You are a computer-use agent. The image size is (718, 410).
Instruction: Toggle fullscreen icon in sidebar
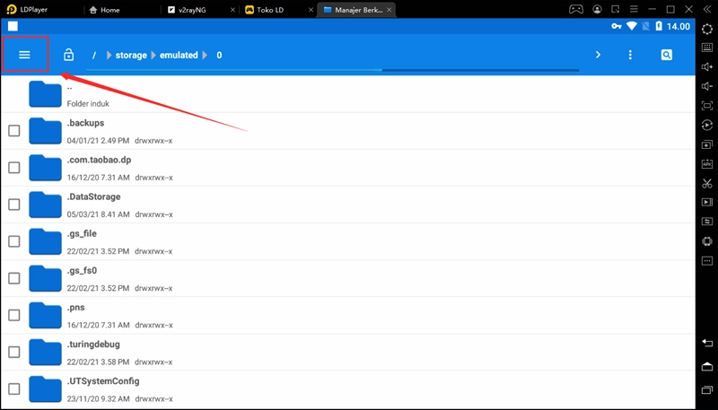707,106
